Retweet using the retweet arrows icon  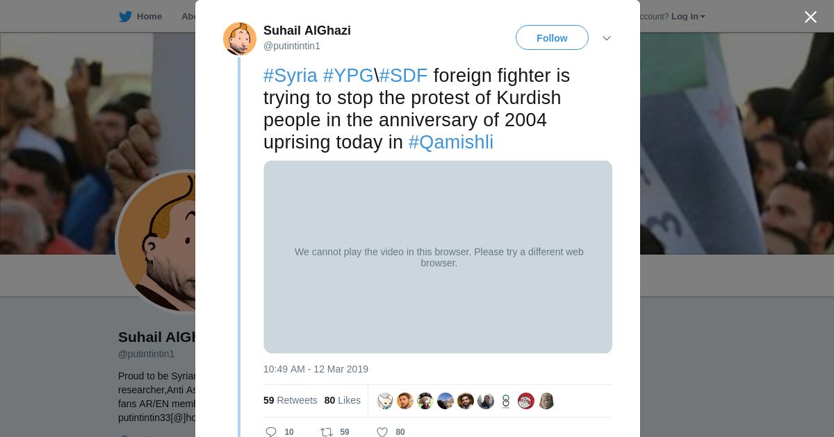[x=327, y=431]
